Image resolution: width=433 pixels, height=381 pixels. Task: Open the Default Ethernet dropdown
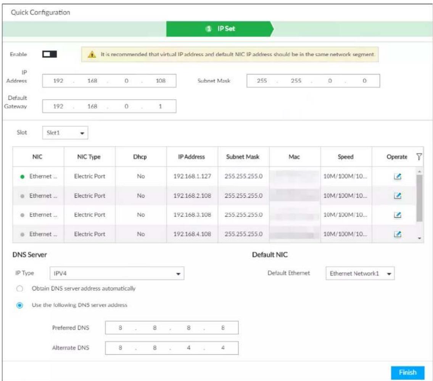click(x=360, y=273)
